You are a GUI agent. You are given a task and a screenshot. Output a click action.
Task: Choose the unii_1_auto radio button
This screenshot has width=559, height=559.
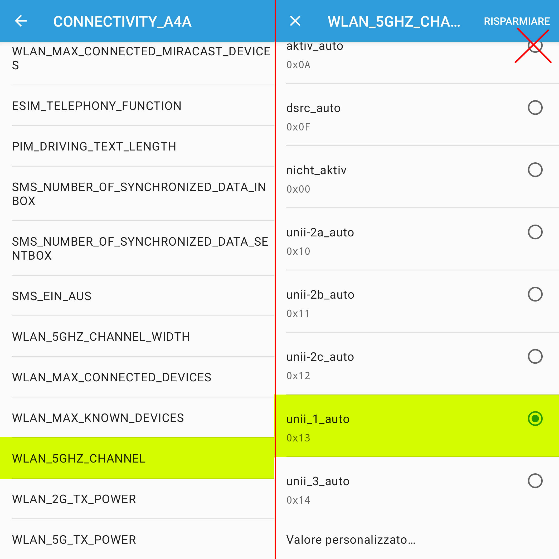point(535,419)
